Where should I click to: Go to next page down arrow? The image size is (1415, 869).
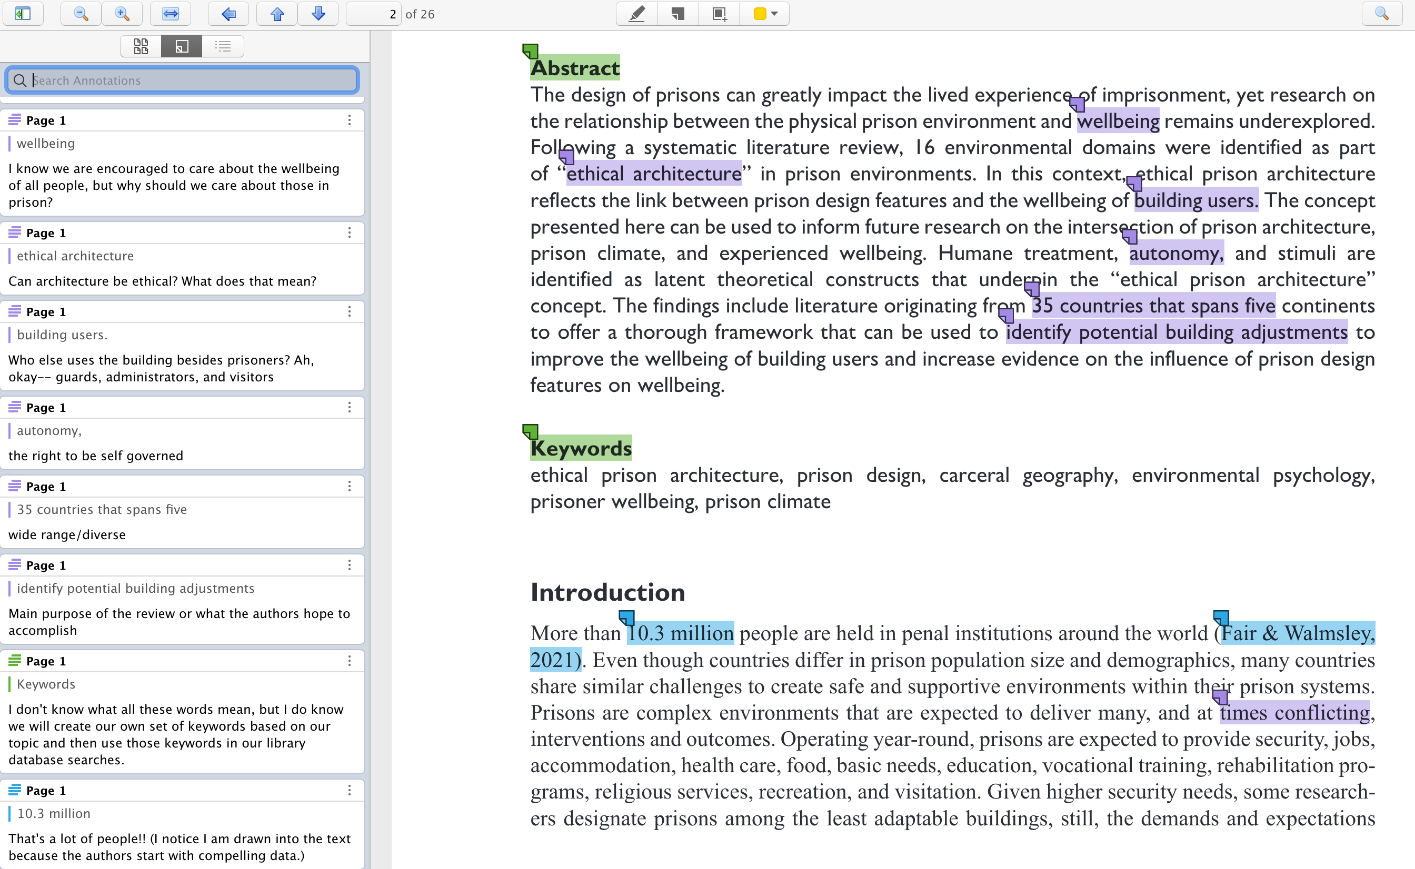(x=318, y=14)
